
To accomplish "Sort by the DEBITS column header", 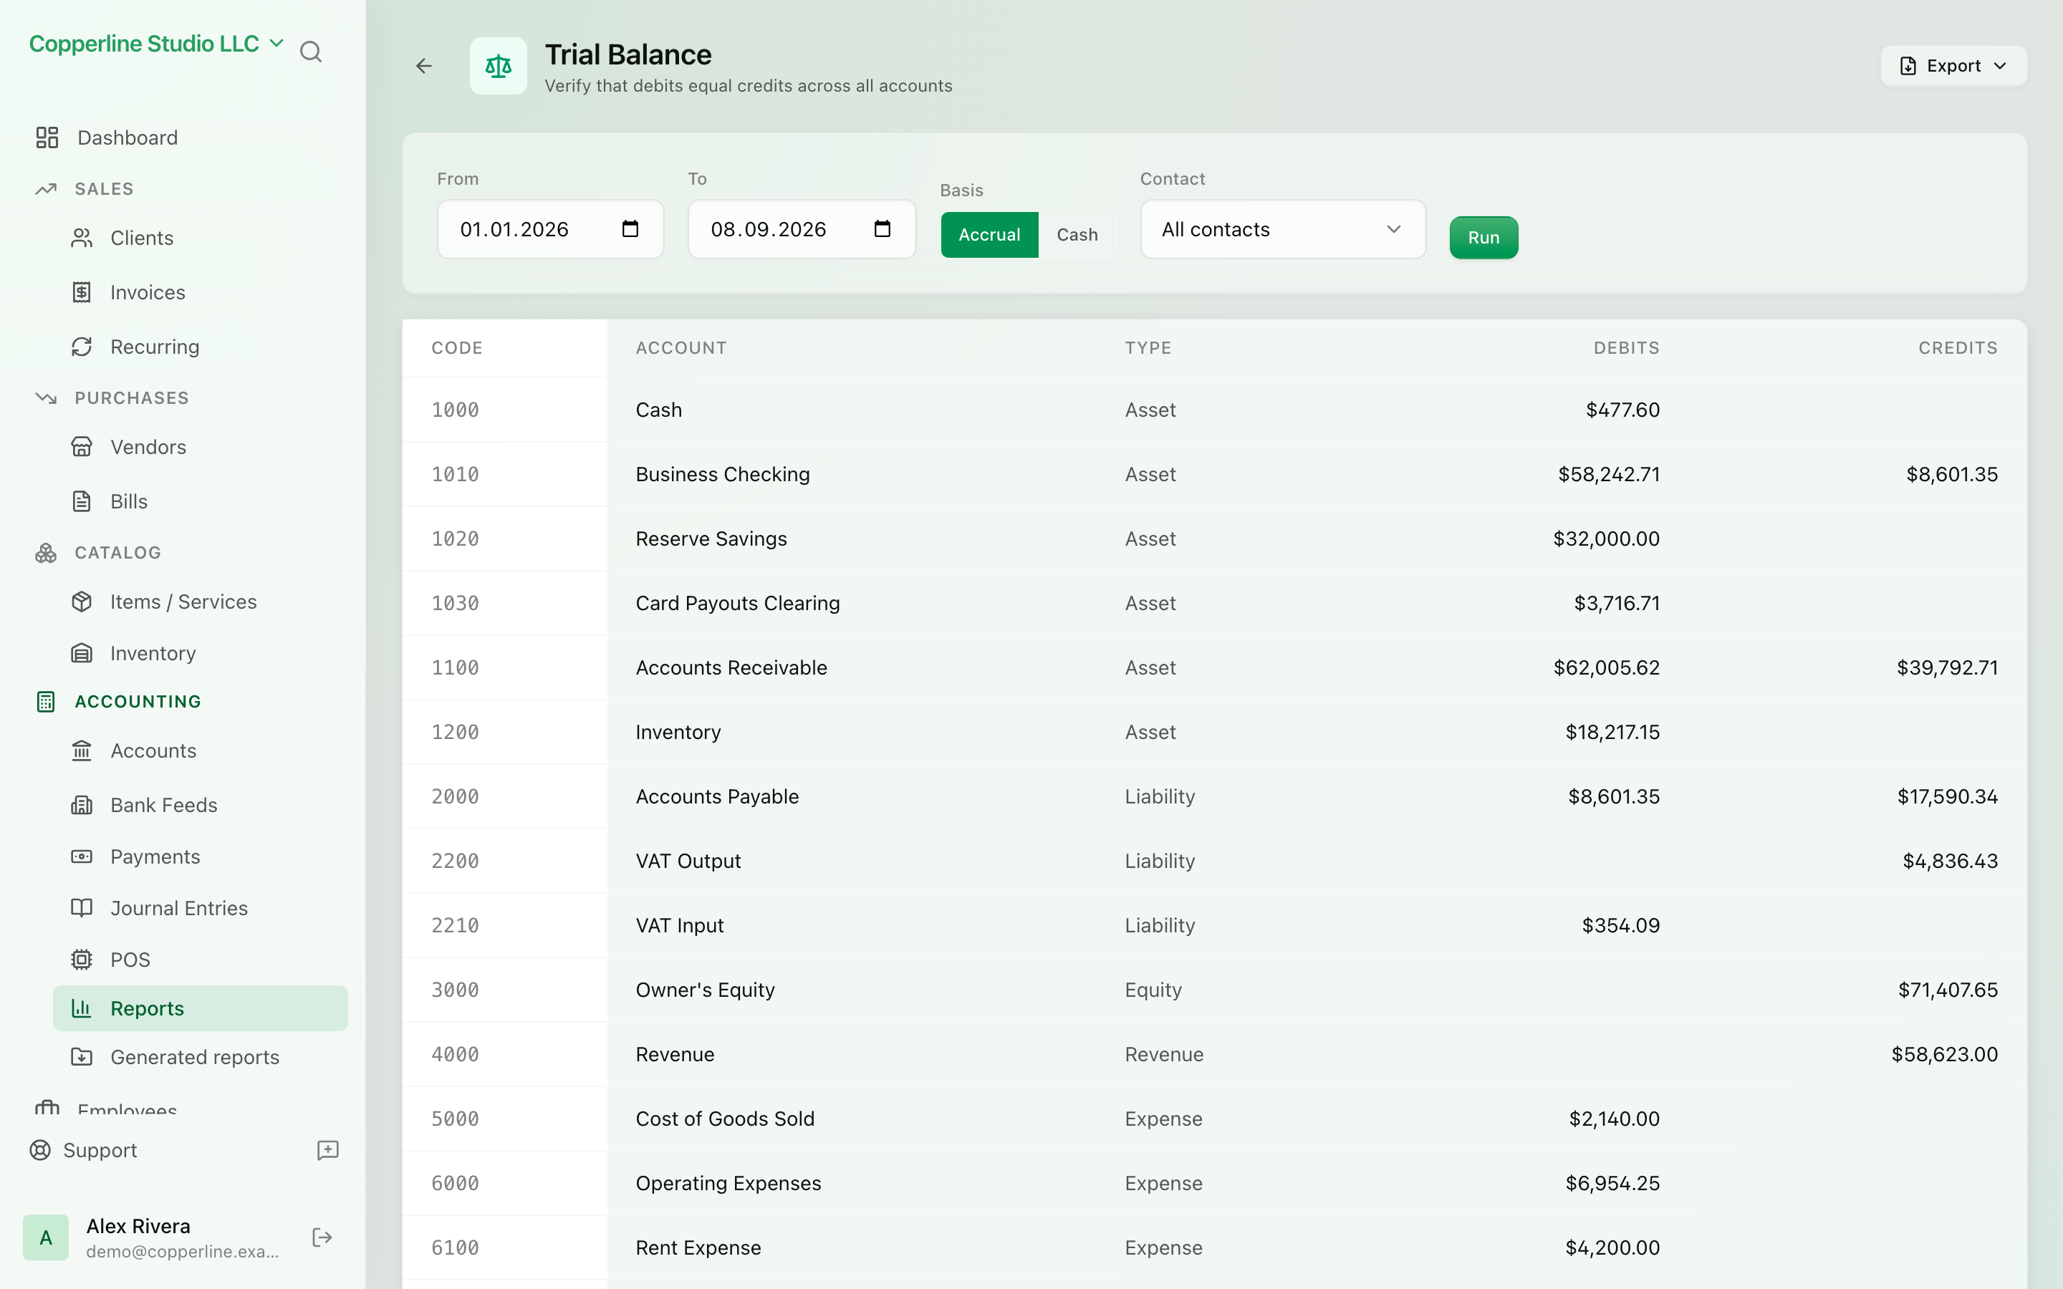I will [x=1625, y=348].
